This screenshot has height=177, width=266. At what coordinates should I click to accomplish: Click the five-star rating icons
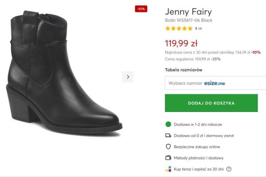pos(179,28)
